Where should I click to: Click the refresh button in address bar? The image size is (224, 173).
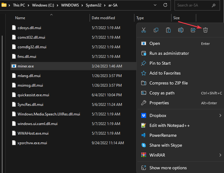[165, 5]
